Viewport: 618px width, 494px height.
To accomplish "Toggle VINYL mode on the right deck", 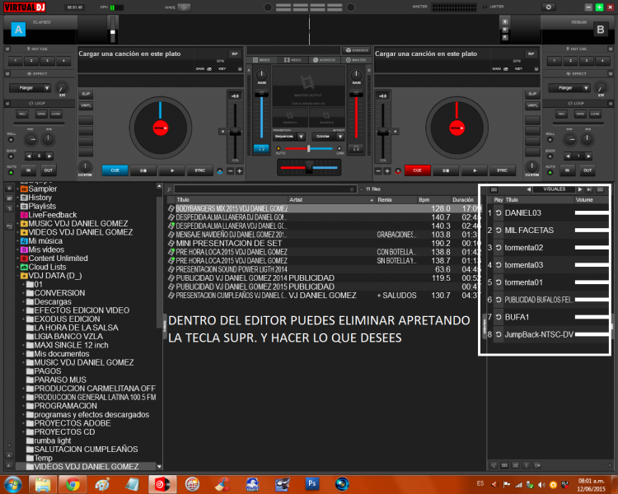I will [x=532, y=105].
